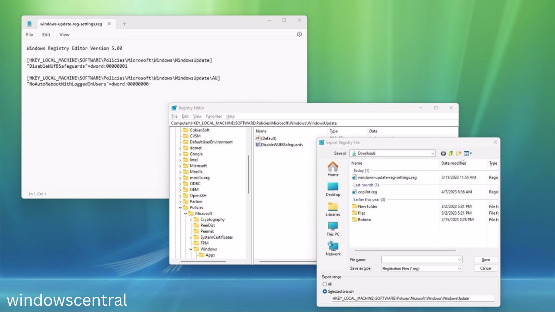This screenshot has height=312, width=555.
Task: Click the registry tree vertical scrollbar
Action: pos(249,174)
